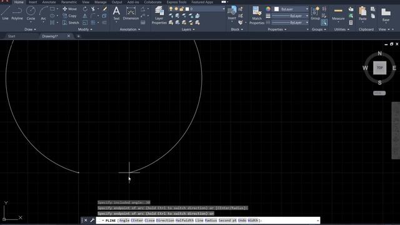Image resolution: width=400 pixels, height=225 pixels.
Task: Open Layer Properties manager
Action: click(x=159, y=15)
